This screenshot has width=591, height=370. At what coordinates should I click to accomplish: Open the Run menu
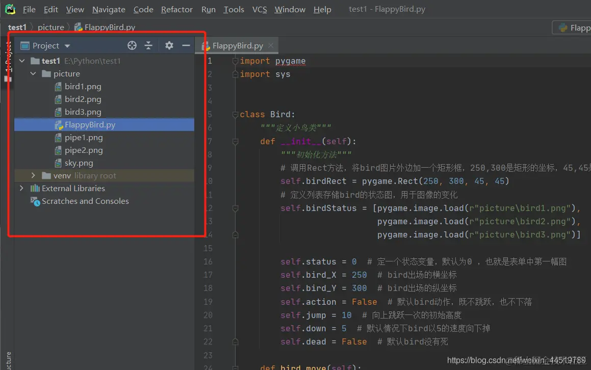(209, 9)
